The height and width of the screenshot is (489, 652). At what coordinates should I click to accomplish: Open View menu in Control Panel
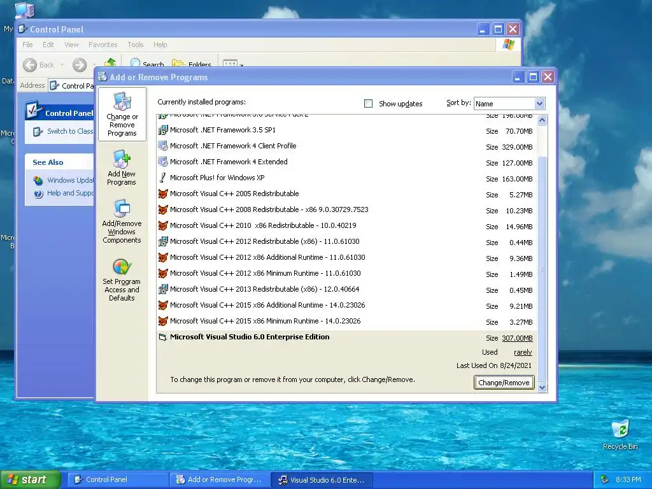[x=71, y=45]
